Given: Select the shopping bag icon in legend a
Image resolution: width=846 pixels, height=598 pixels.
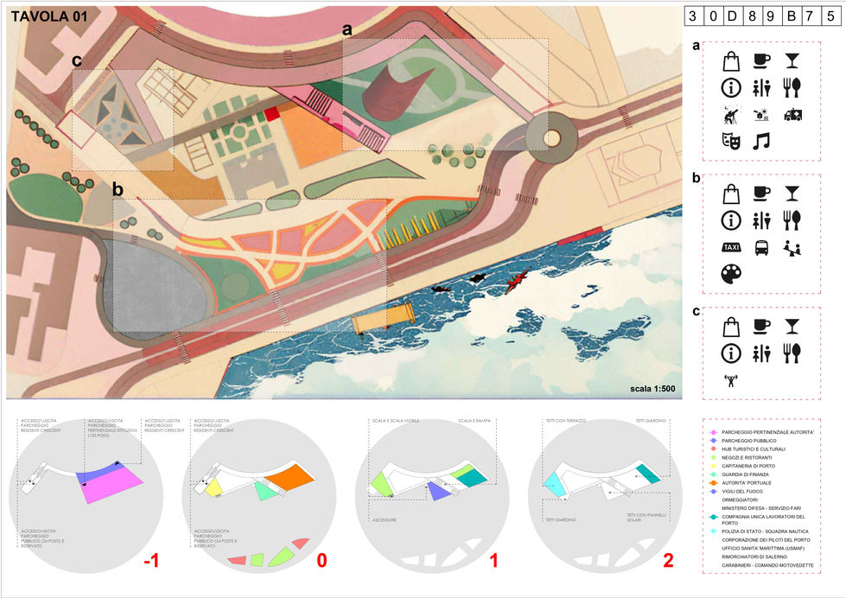Looking at the screenshot, I should click(731, 60).
